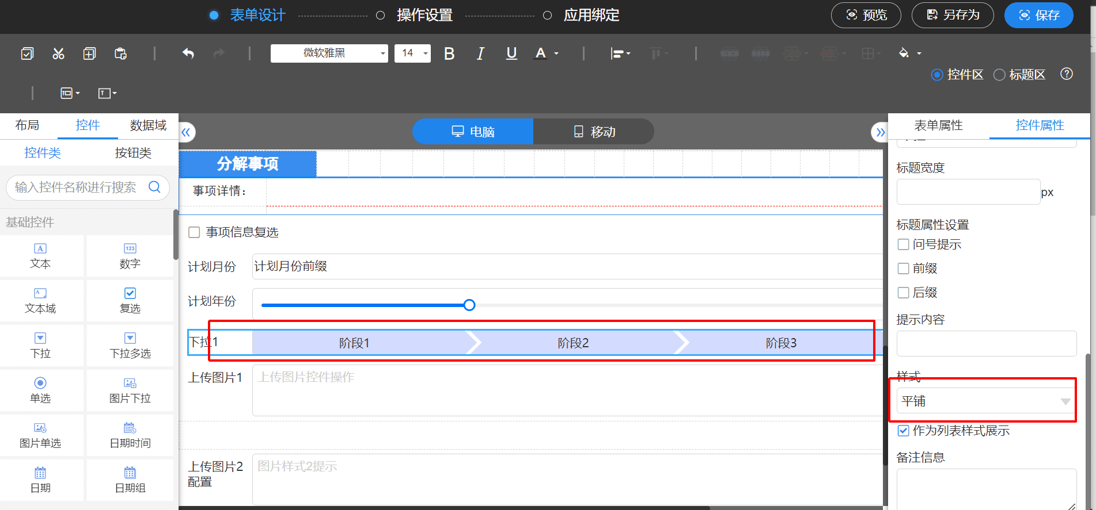Switch to the 布局 tab

[x=27, y=125]
